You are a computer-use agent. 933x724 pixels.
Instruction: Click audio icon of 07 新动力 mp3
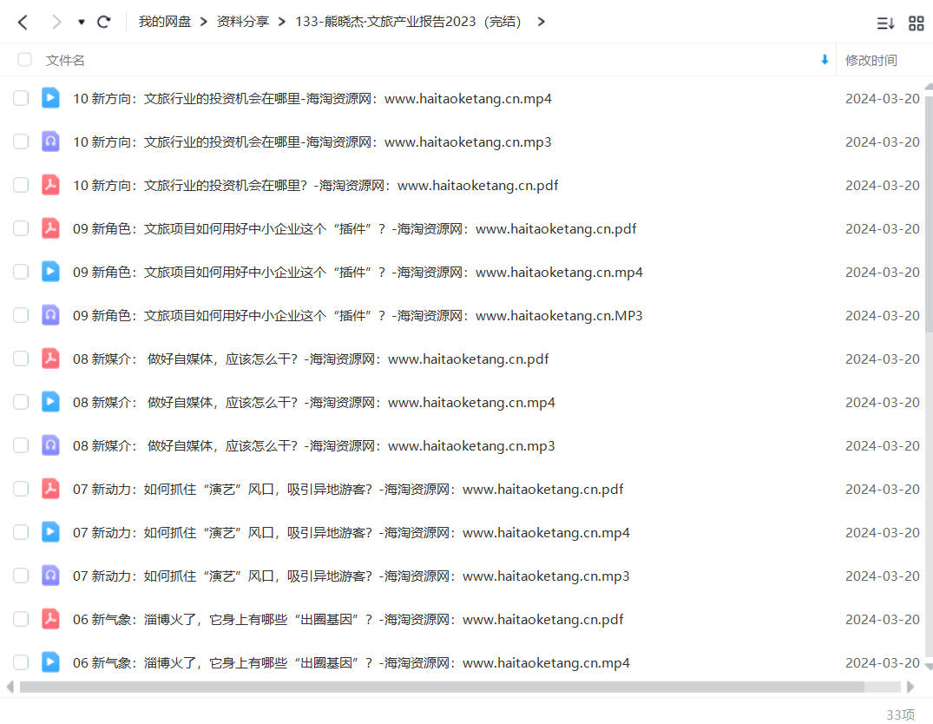tap(50, 576)
